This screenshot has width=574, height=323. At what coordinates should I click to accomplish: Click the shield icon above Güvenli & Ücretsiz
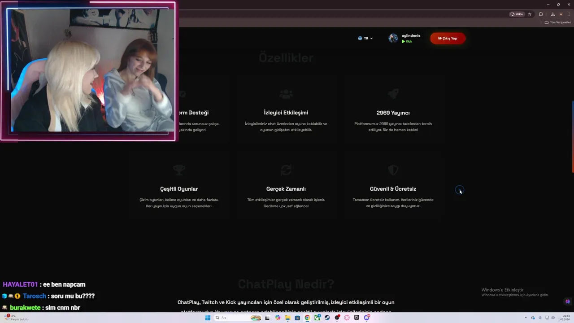tap(393, 170)
